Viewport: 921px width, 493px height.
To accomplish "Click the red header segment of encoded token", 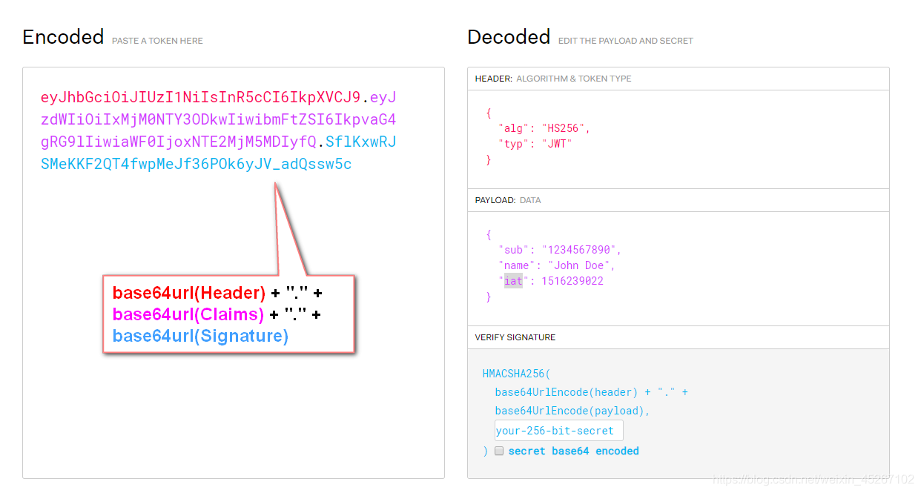I will coord(200,97).
